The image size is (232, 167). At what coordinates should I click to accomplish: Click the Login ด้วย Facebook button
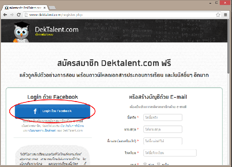(x=52, y=111)
